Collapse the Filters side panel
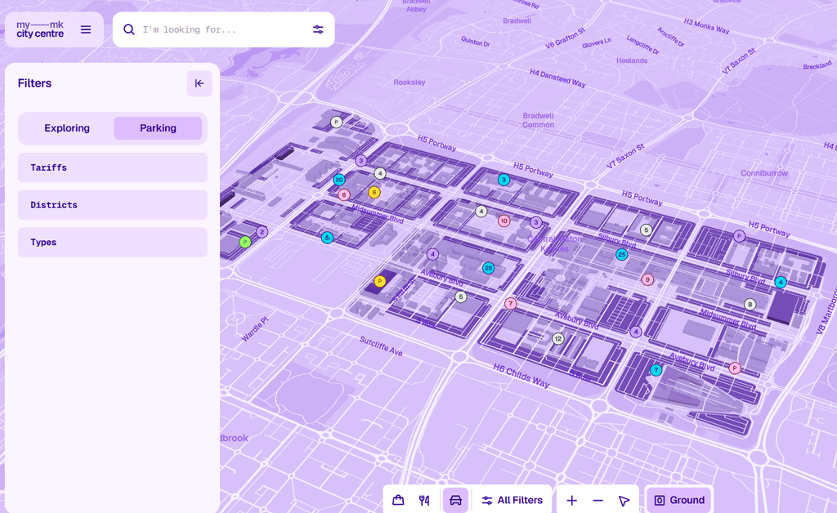Screen dimensions: 837x513 point(199,83)
